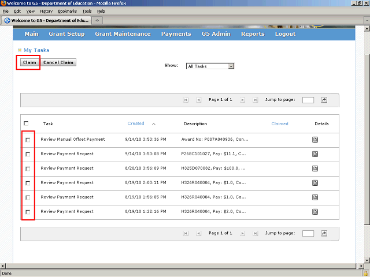This screenshot has height=277, width=370.
Task: Open details icon for 8/19/10 1:56:05 PM task
Action: pyautogui.click(x=315, y=197)
